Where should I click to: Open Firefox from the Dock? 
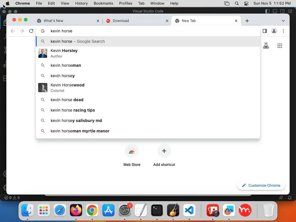(76, 210)
